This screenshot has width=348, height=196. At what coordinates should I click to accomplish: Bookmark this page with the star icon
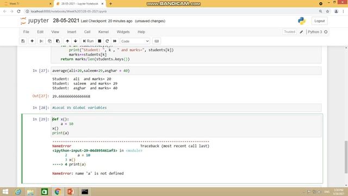point(327,11)
